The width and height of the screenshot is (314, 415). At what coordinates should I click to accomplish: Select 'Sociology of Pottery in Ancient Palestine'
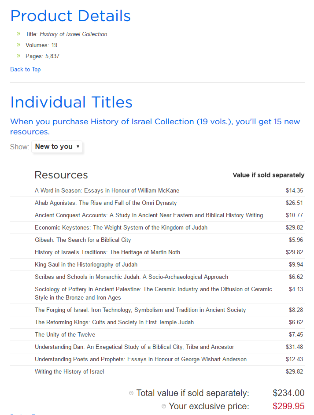(x=153, y=293)
